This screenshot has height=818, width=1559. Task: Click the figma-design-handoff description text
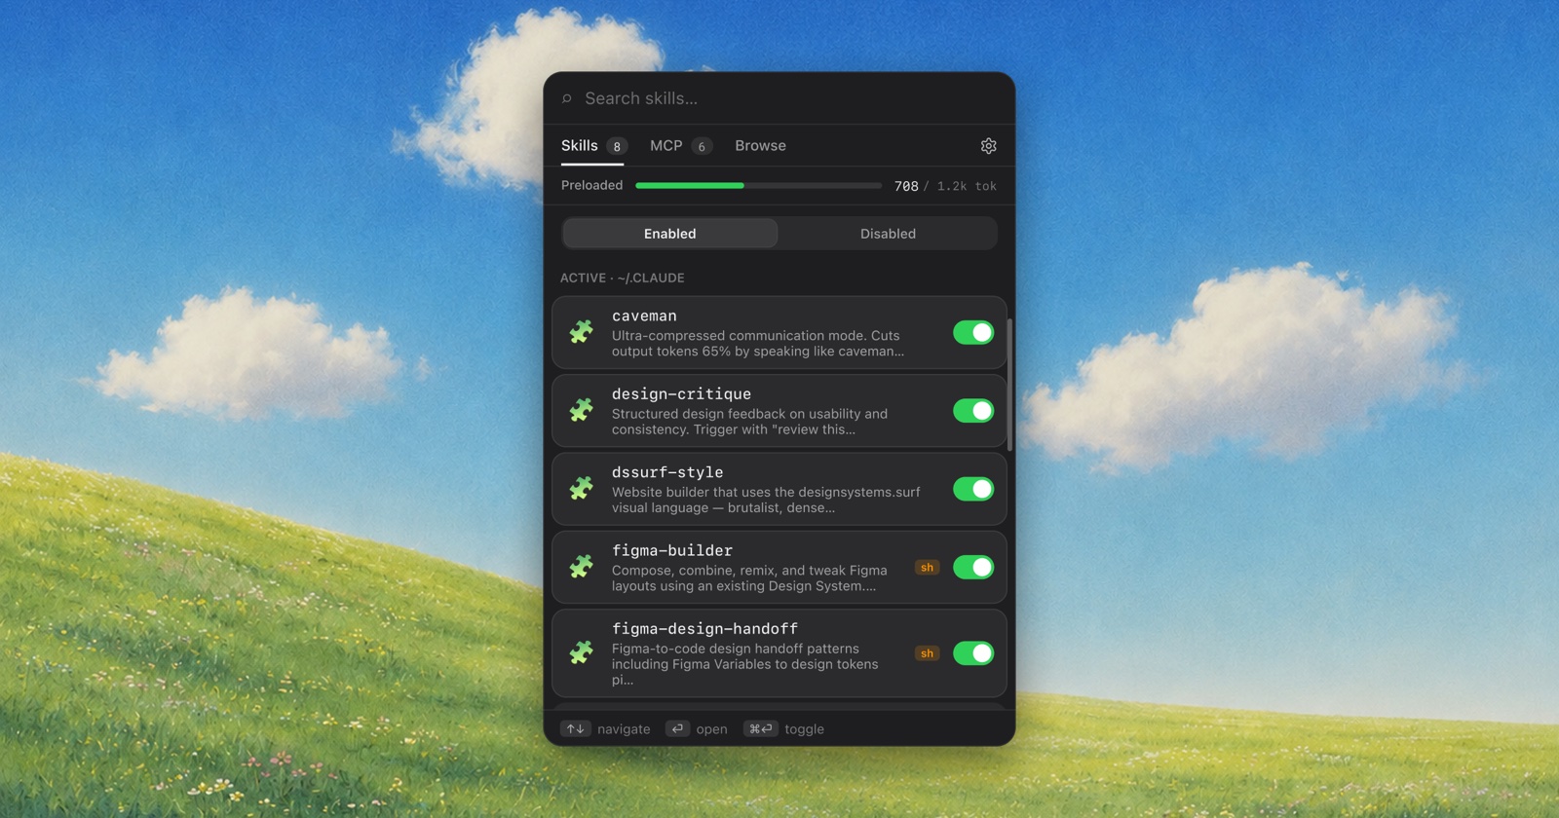744,664
